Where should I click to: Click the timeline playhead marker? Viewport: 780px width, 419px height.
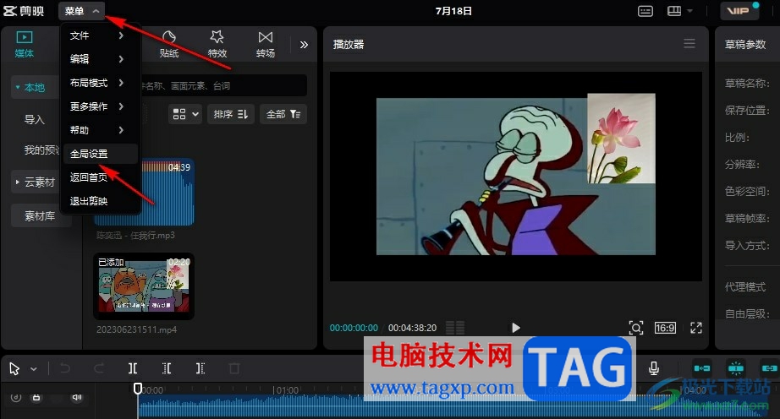coord(138,389)
